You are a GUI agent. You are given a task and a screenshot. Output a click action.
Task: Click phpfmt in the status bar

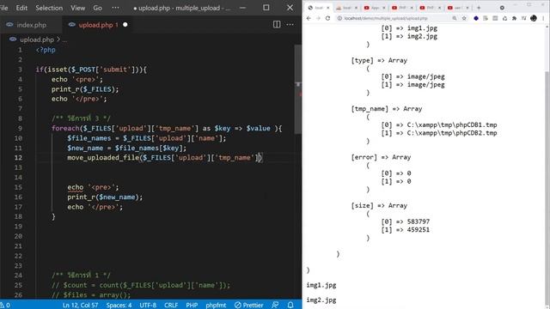click(x=216, y=305)
